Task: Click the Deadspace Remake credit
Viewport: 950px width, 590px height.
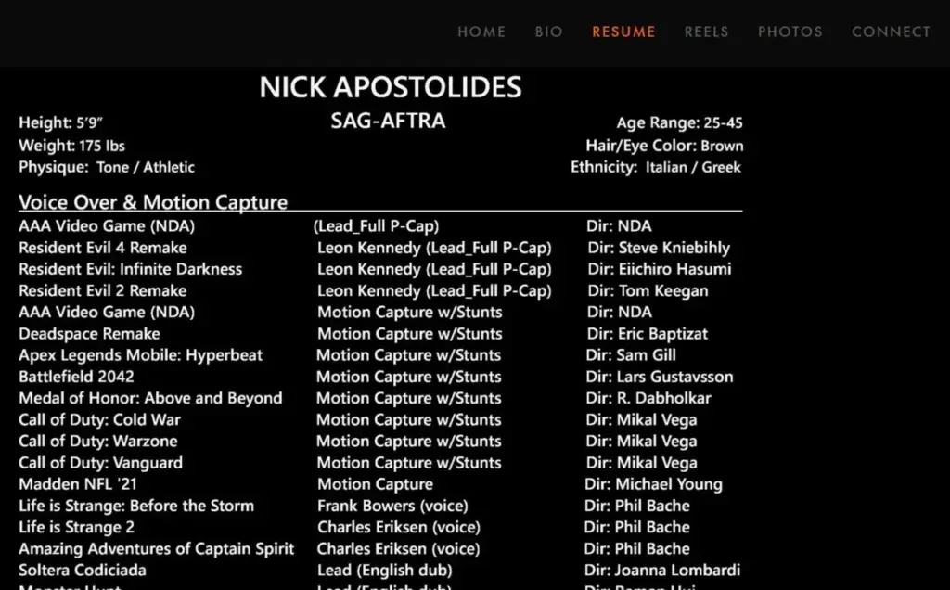Action: [x=89, y=334]
